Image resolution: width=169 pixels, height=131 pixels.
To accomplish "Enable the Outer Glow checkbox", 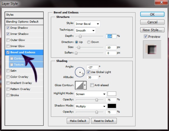I will click(8, 40).
